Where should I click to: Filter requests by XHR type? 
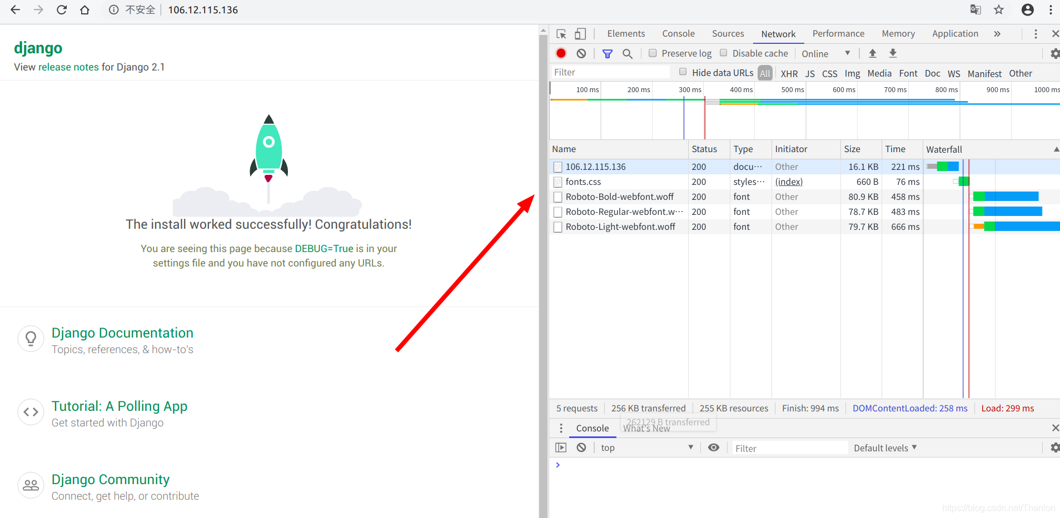click(789, 73)
